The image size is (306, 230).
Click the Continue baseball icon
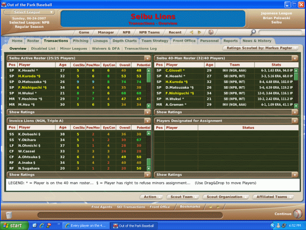pyautogui.click(x=297, y=214)
